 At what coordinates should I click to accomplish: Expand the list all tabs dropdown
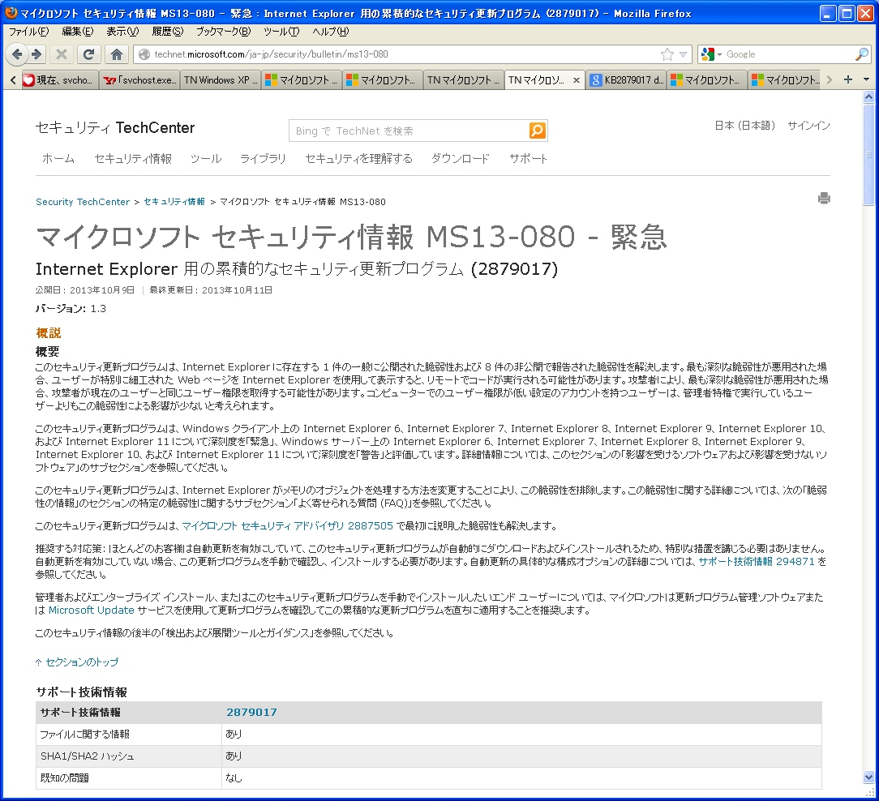[866, 79]
